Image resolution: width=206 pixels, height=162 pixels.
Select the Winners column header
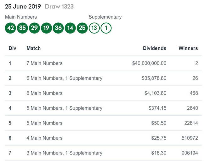(x=188, y=48)
